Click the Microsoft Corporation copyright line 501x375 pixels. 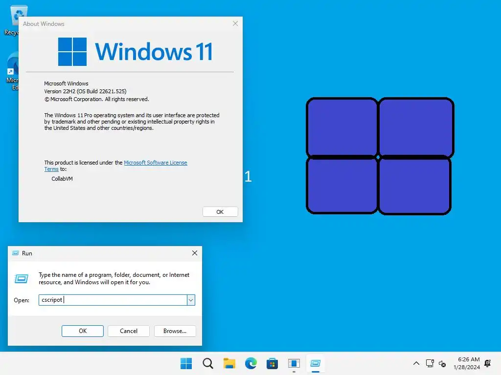coord(96,99)
